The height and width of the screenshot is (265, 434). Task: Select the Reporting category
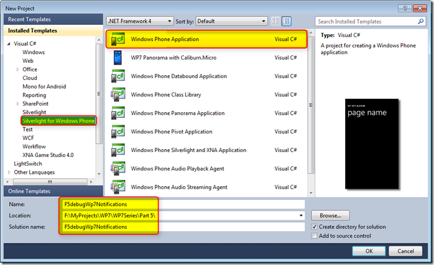click(x=34, y=95)
